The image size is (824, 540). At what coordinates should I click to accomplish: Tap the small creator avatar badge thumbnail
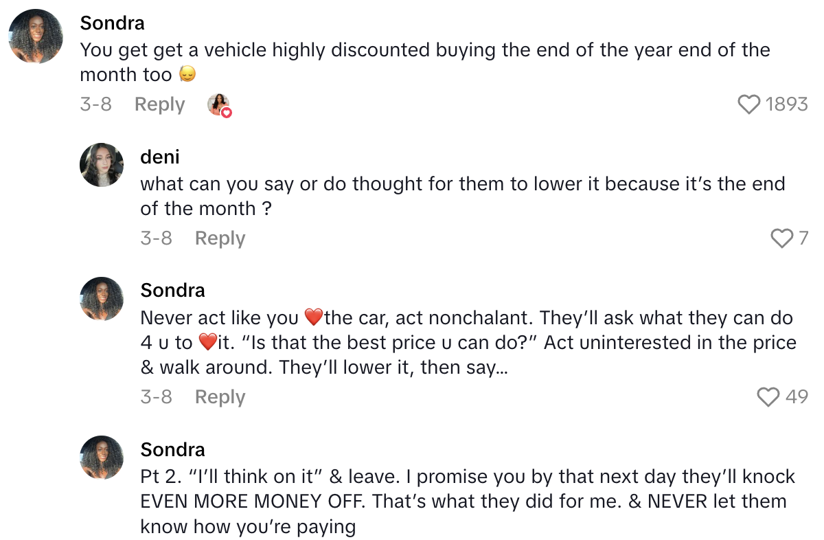(x=219, y=104)
